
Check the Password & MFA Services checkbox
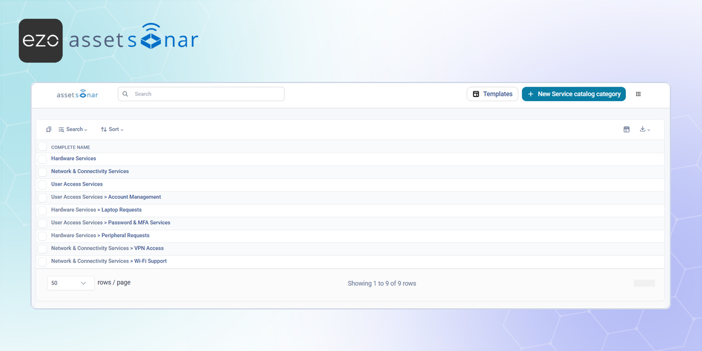coord(42,223)
